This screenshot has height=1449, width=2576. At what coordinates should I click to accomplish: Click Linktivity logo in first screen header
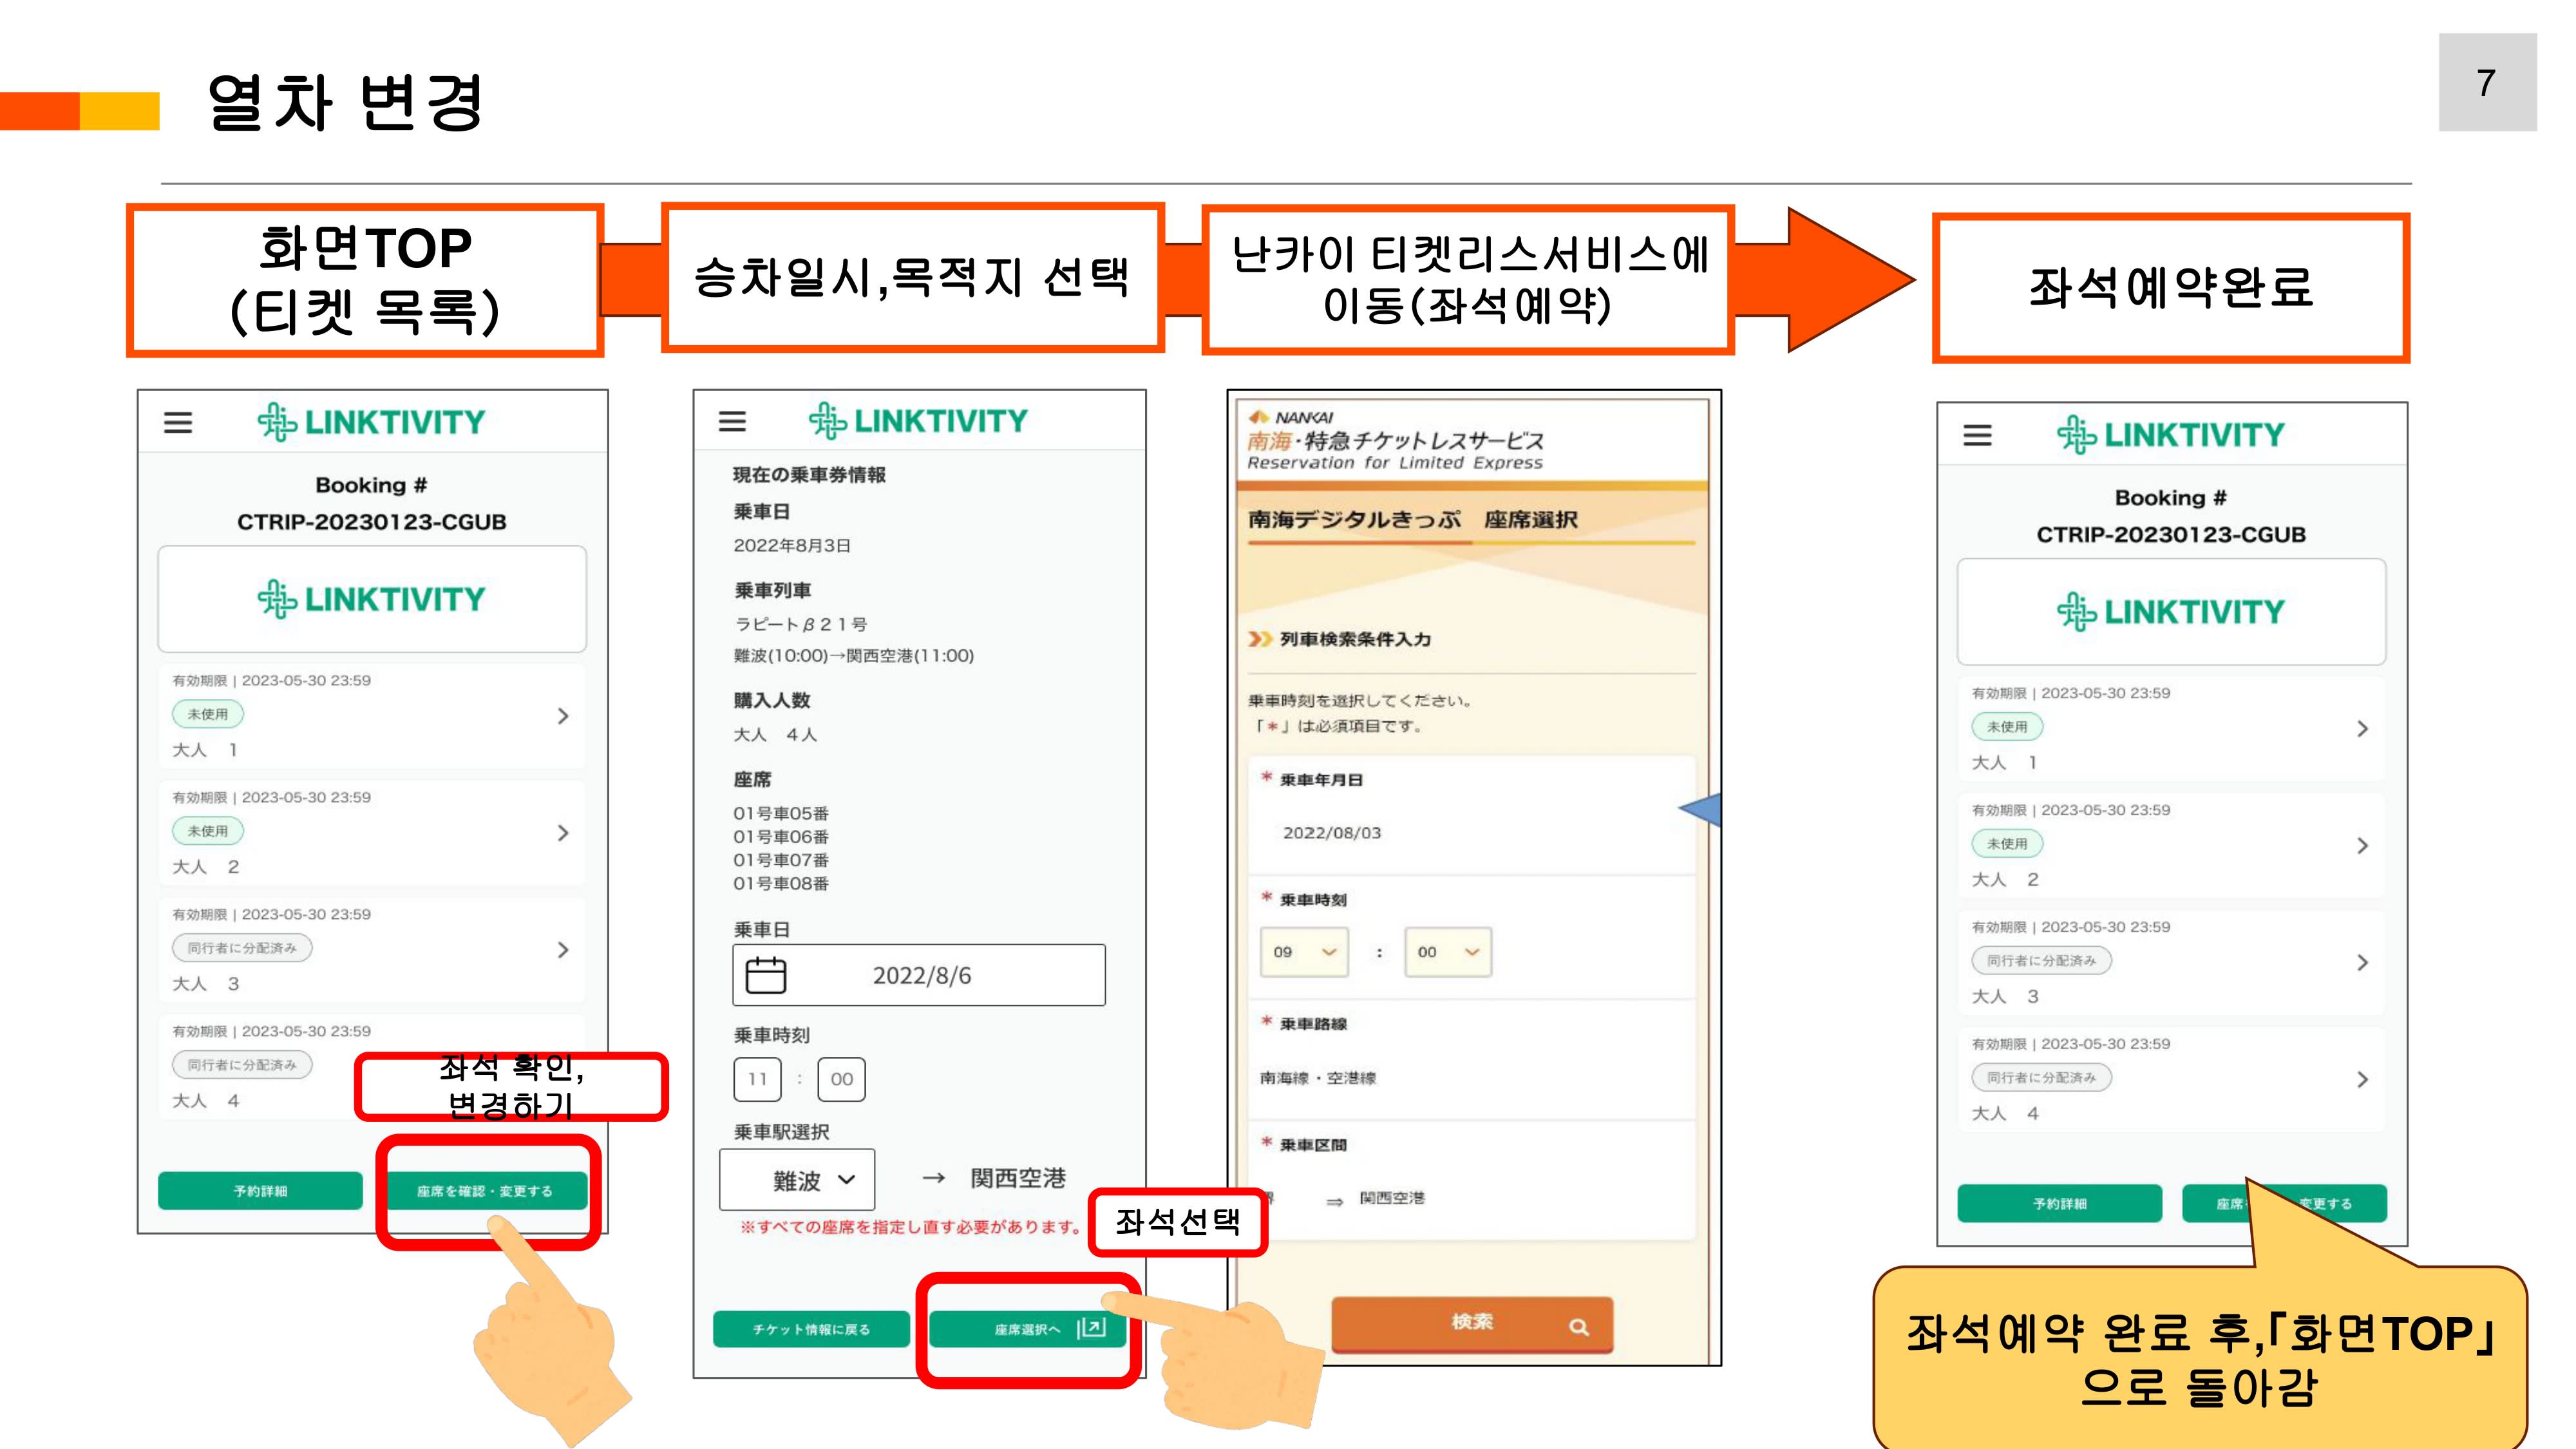click(x=371, y=422)
